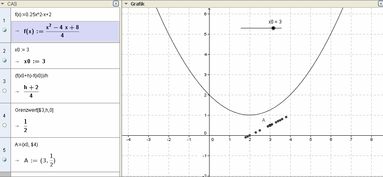
Task: Click the x0 := 3 input line
Action: coord(22,50)
